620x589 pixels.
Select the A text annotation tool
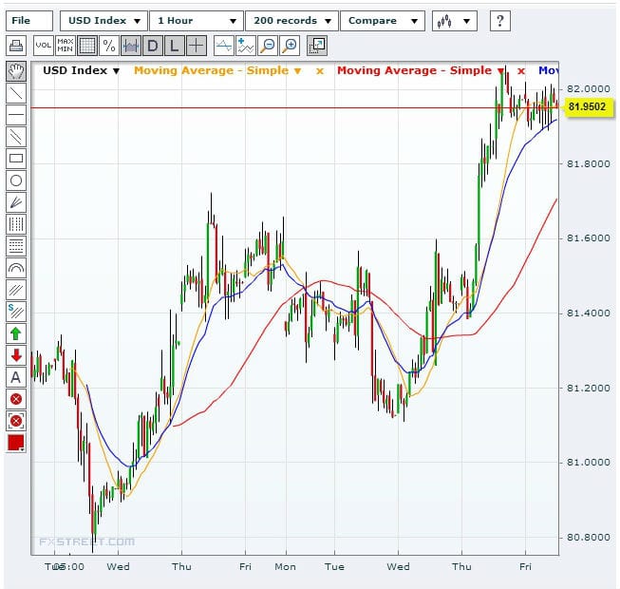[x=16, y=377]
